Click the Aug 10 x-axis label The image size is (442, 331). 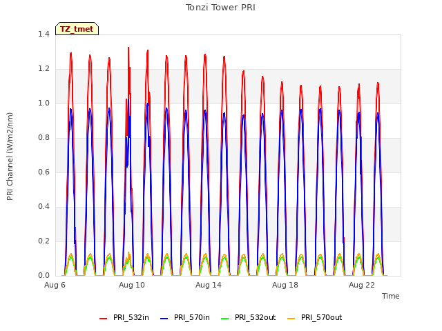coord(132,285)
